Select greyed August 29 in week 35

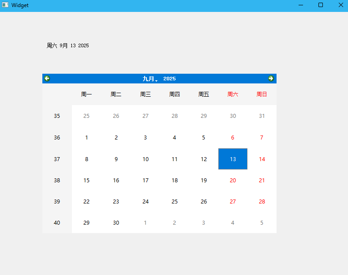point(204,116)
